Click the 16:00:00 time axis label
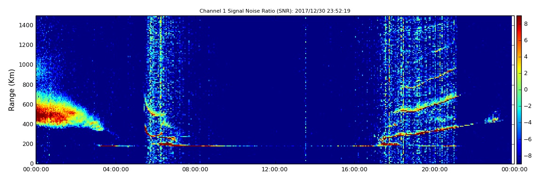This screenshot has height=191, width=540. point(355,170)
